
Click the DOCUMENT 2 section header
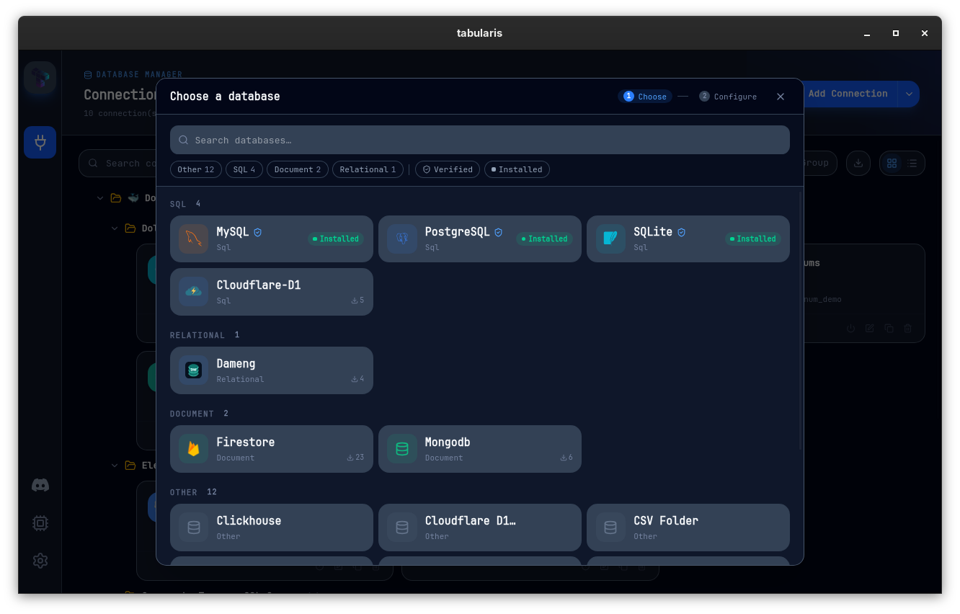coord(199,414)
